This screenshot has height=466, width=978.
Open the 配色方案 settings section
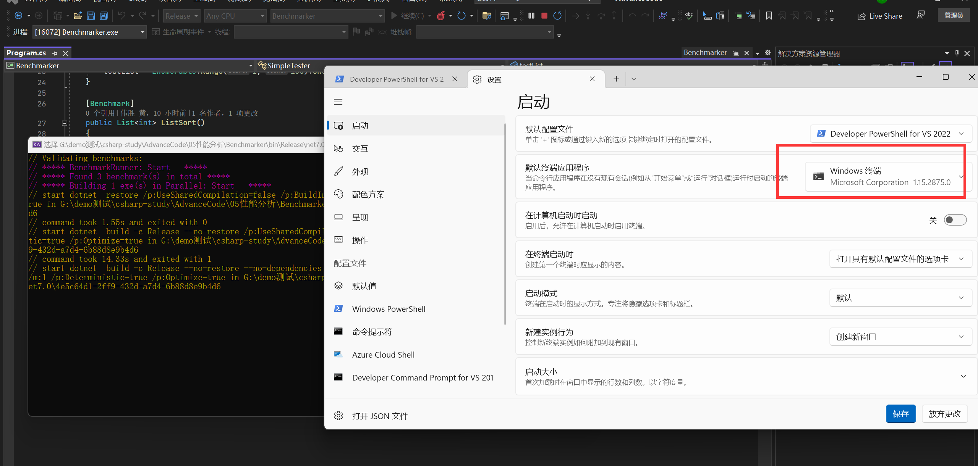(x=368, y=194)
